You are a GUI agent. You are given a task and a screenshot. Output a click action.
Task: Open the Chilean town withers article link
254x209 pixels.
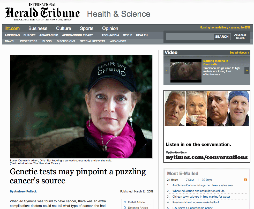[201, 197]
